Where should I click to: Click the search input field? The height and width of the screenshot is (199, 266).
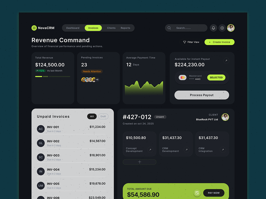point(186,28)
